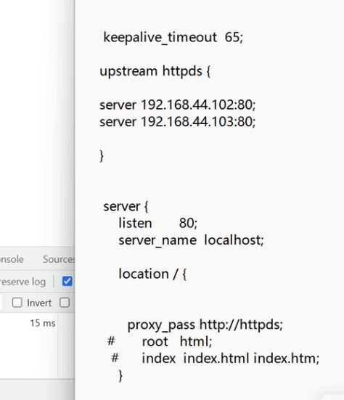This screenshot has height=400, width=344.
Task: Click the location / { line
Action: click(152, 274)
